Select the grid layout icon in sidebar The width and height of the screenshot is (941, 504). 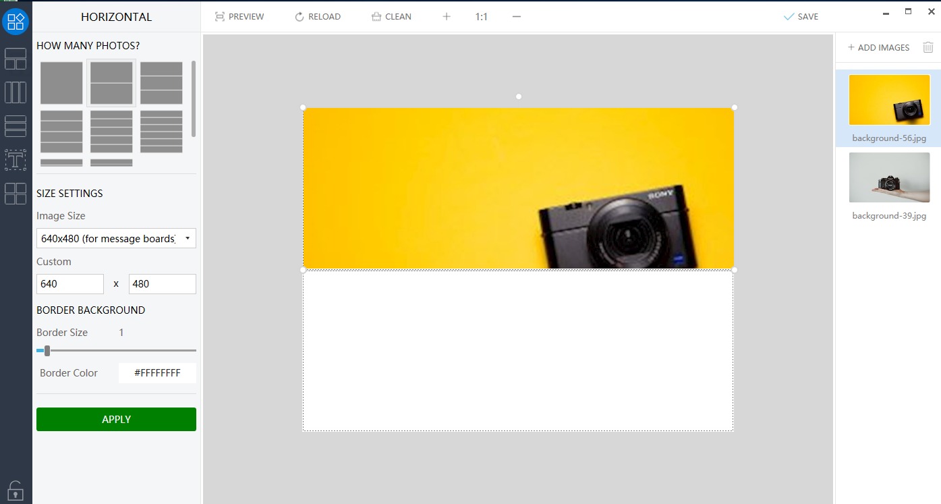(16, 59)
